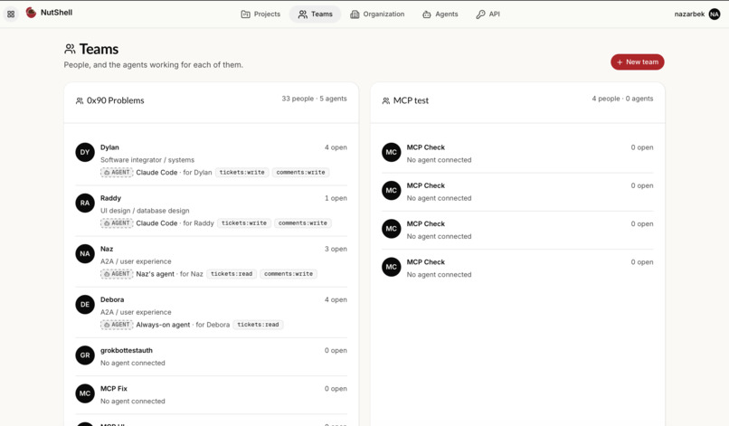Click Software integrator / systems role text
The image size is (729, 426).
(147, 159)
